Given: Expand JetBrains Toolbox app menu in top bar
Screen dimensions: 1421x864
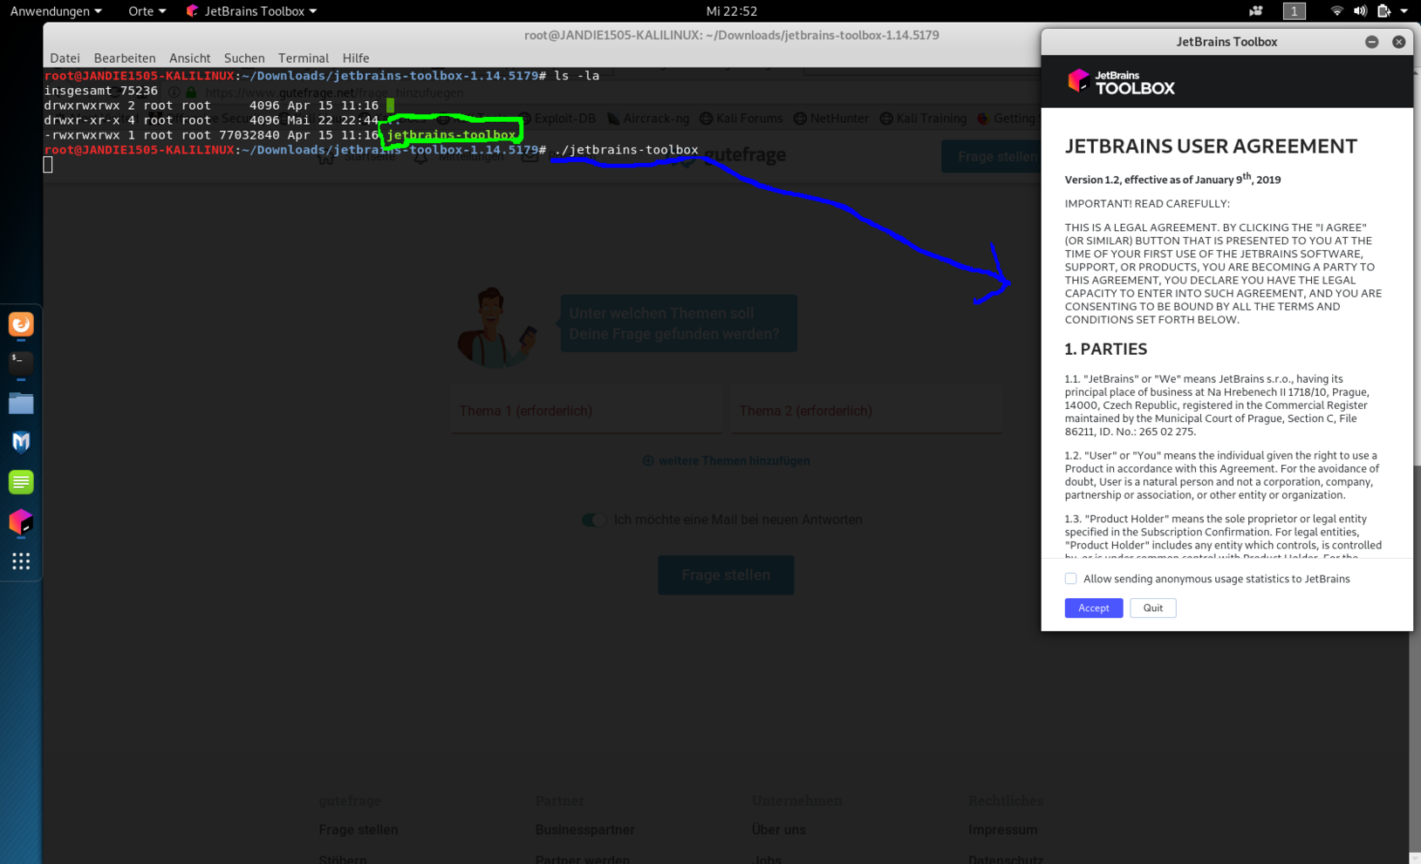Looking at the screenshot, I should (x=252, y=11).
